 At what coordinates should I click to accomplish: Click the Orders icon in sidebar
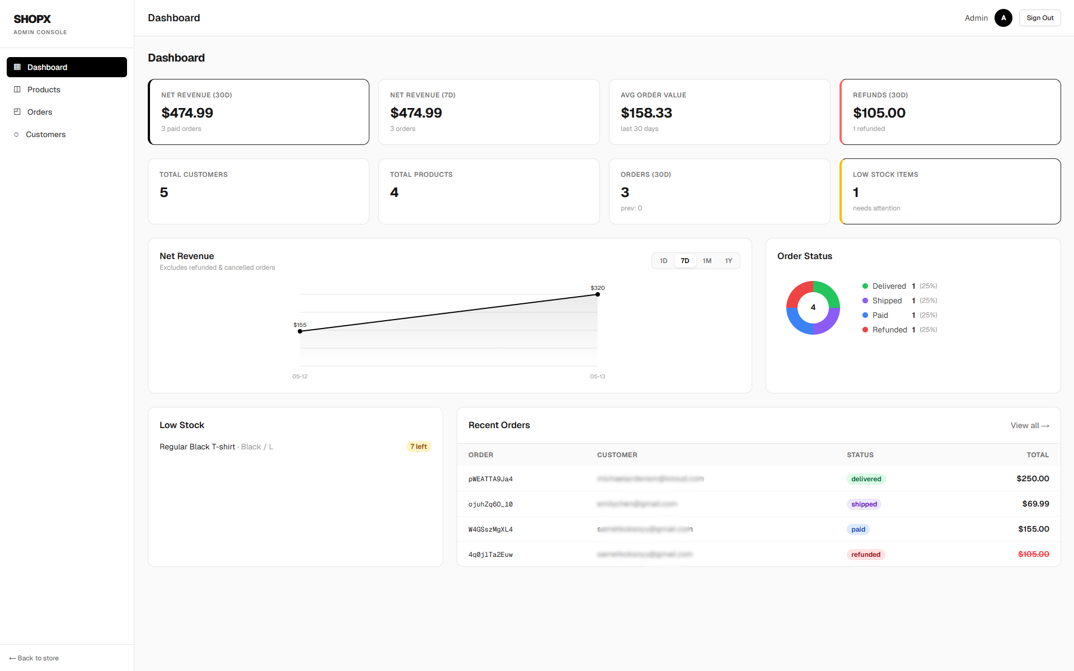point(17,112)
